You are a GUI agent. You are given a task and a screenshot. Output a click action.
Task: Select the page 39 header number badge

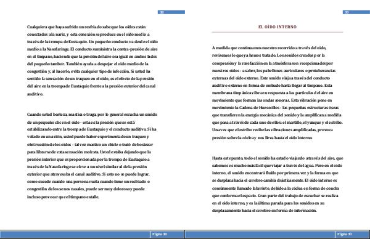click(356, 12)
